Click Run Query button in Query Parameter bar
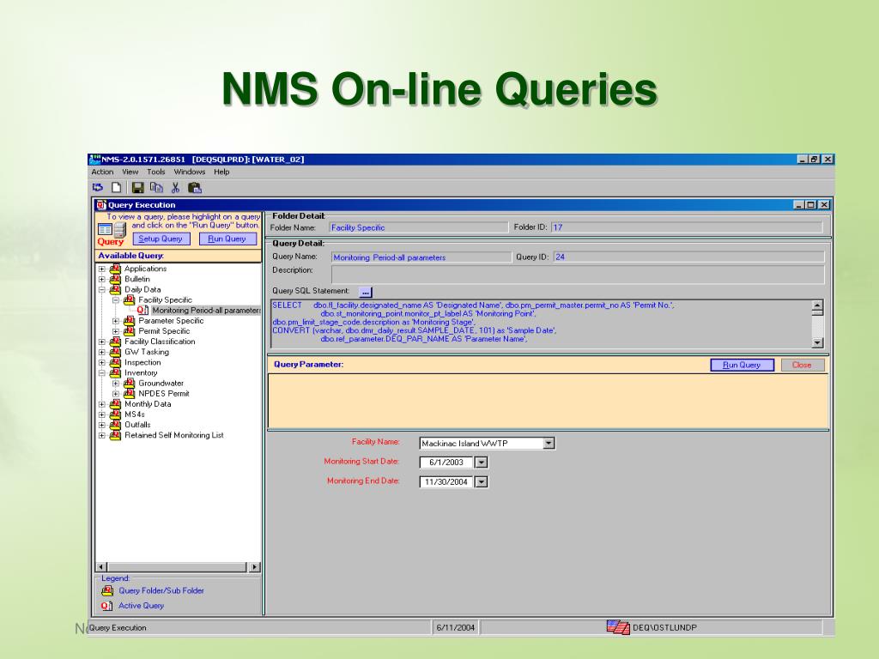 click(x=742, y=365)
